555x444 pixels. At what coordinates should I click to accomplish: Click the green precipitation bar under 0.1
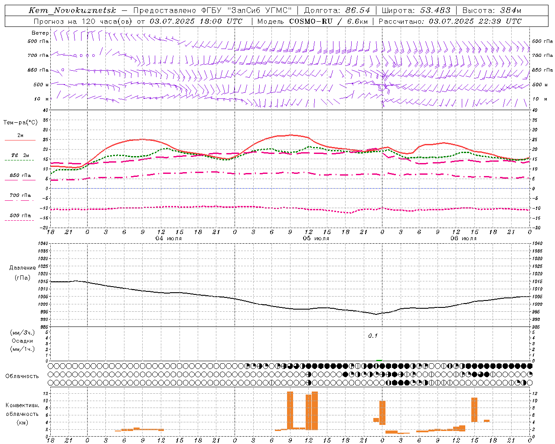pyautogui.click(x=379, y=360)
